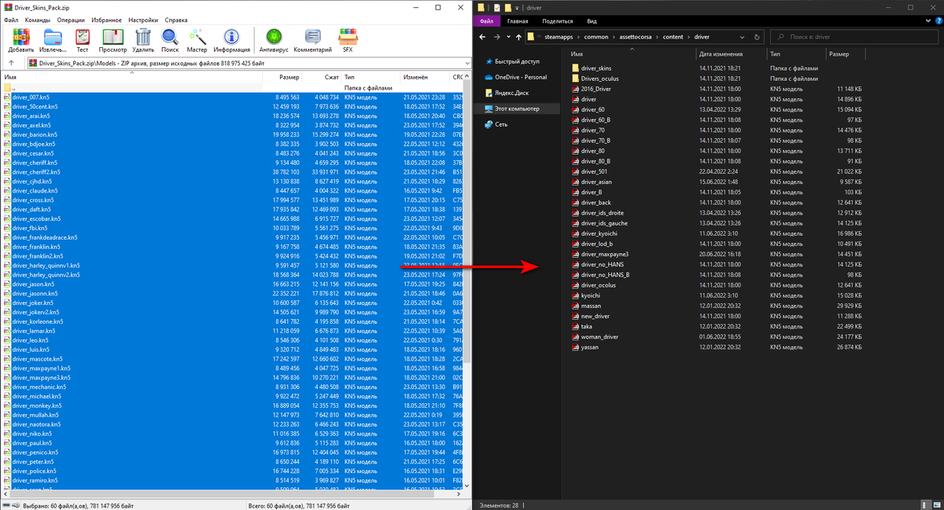The width and height of the screenshot is (944, 510).
Task: Show archive Информация in WinRAR
Action: coord(231,39)
